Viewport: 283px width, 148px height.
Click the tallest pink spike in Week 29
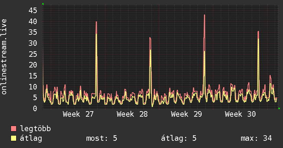coord(204,15)
